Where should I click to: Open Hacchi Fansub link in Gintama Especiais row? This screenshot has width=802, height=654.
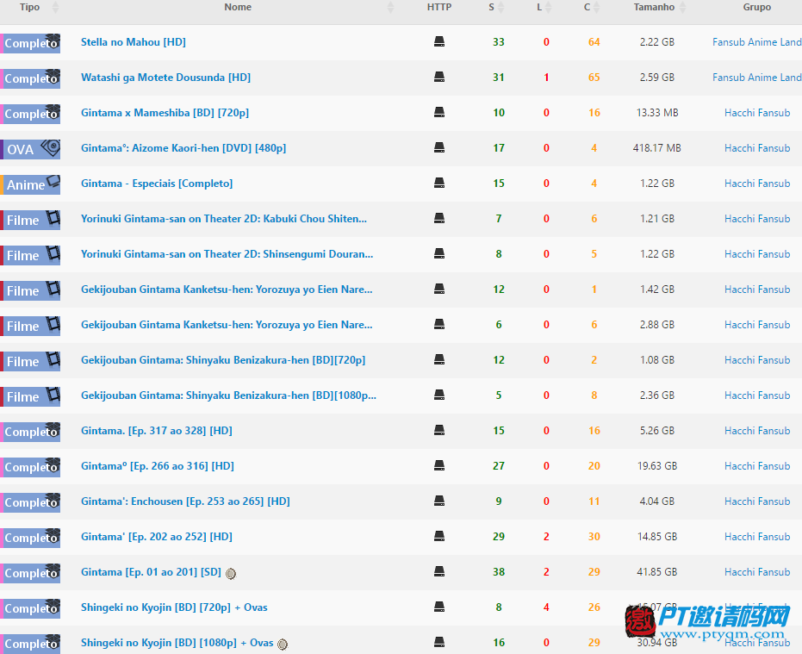[x=757, y=184]
